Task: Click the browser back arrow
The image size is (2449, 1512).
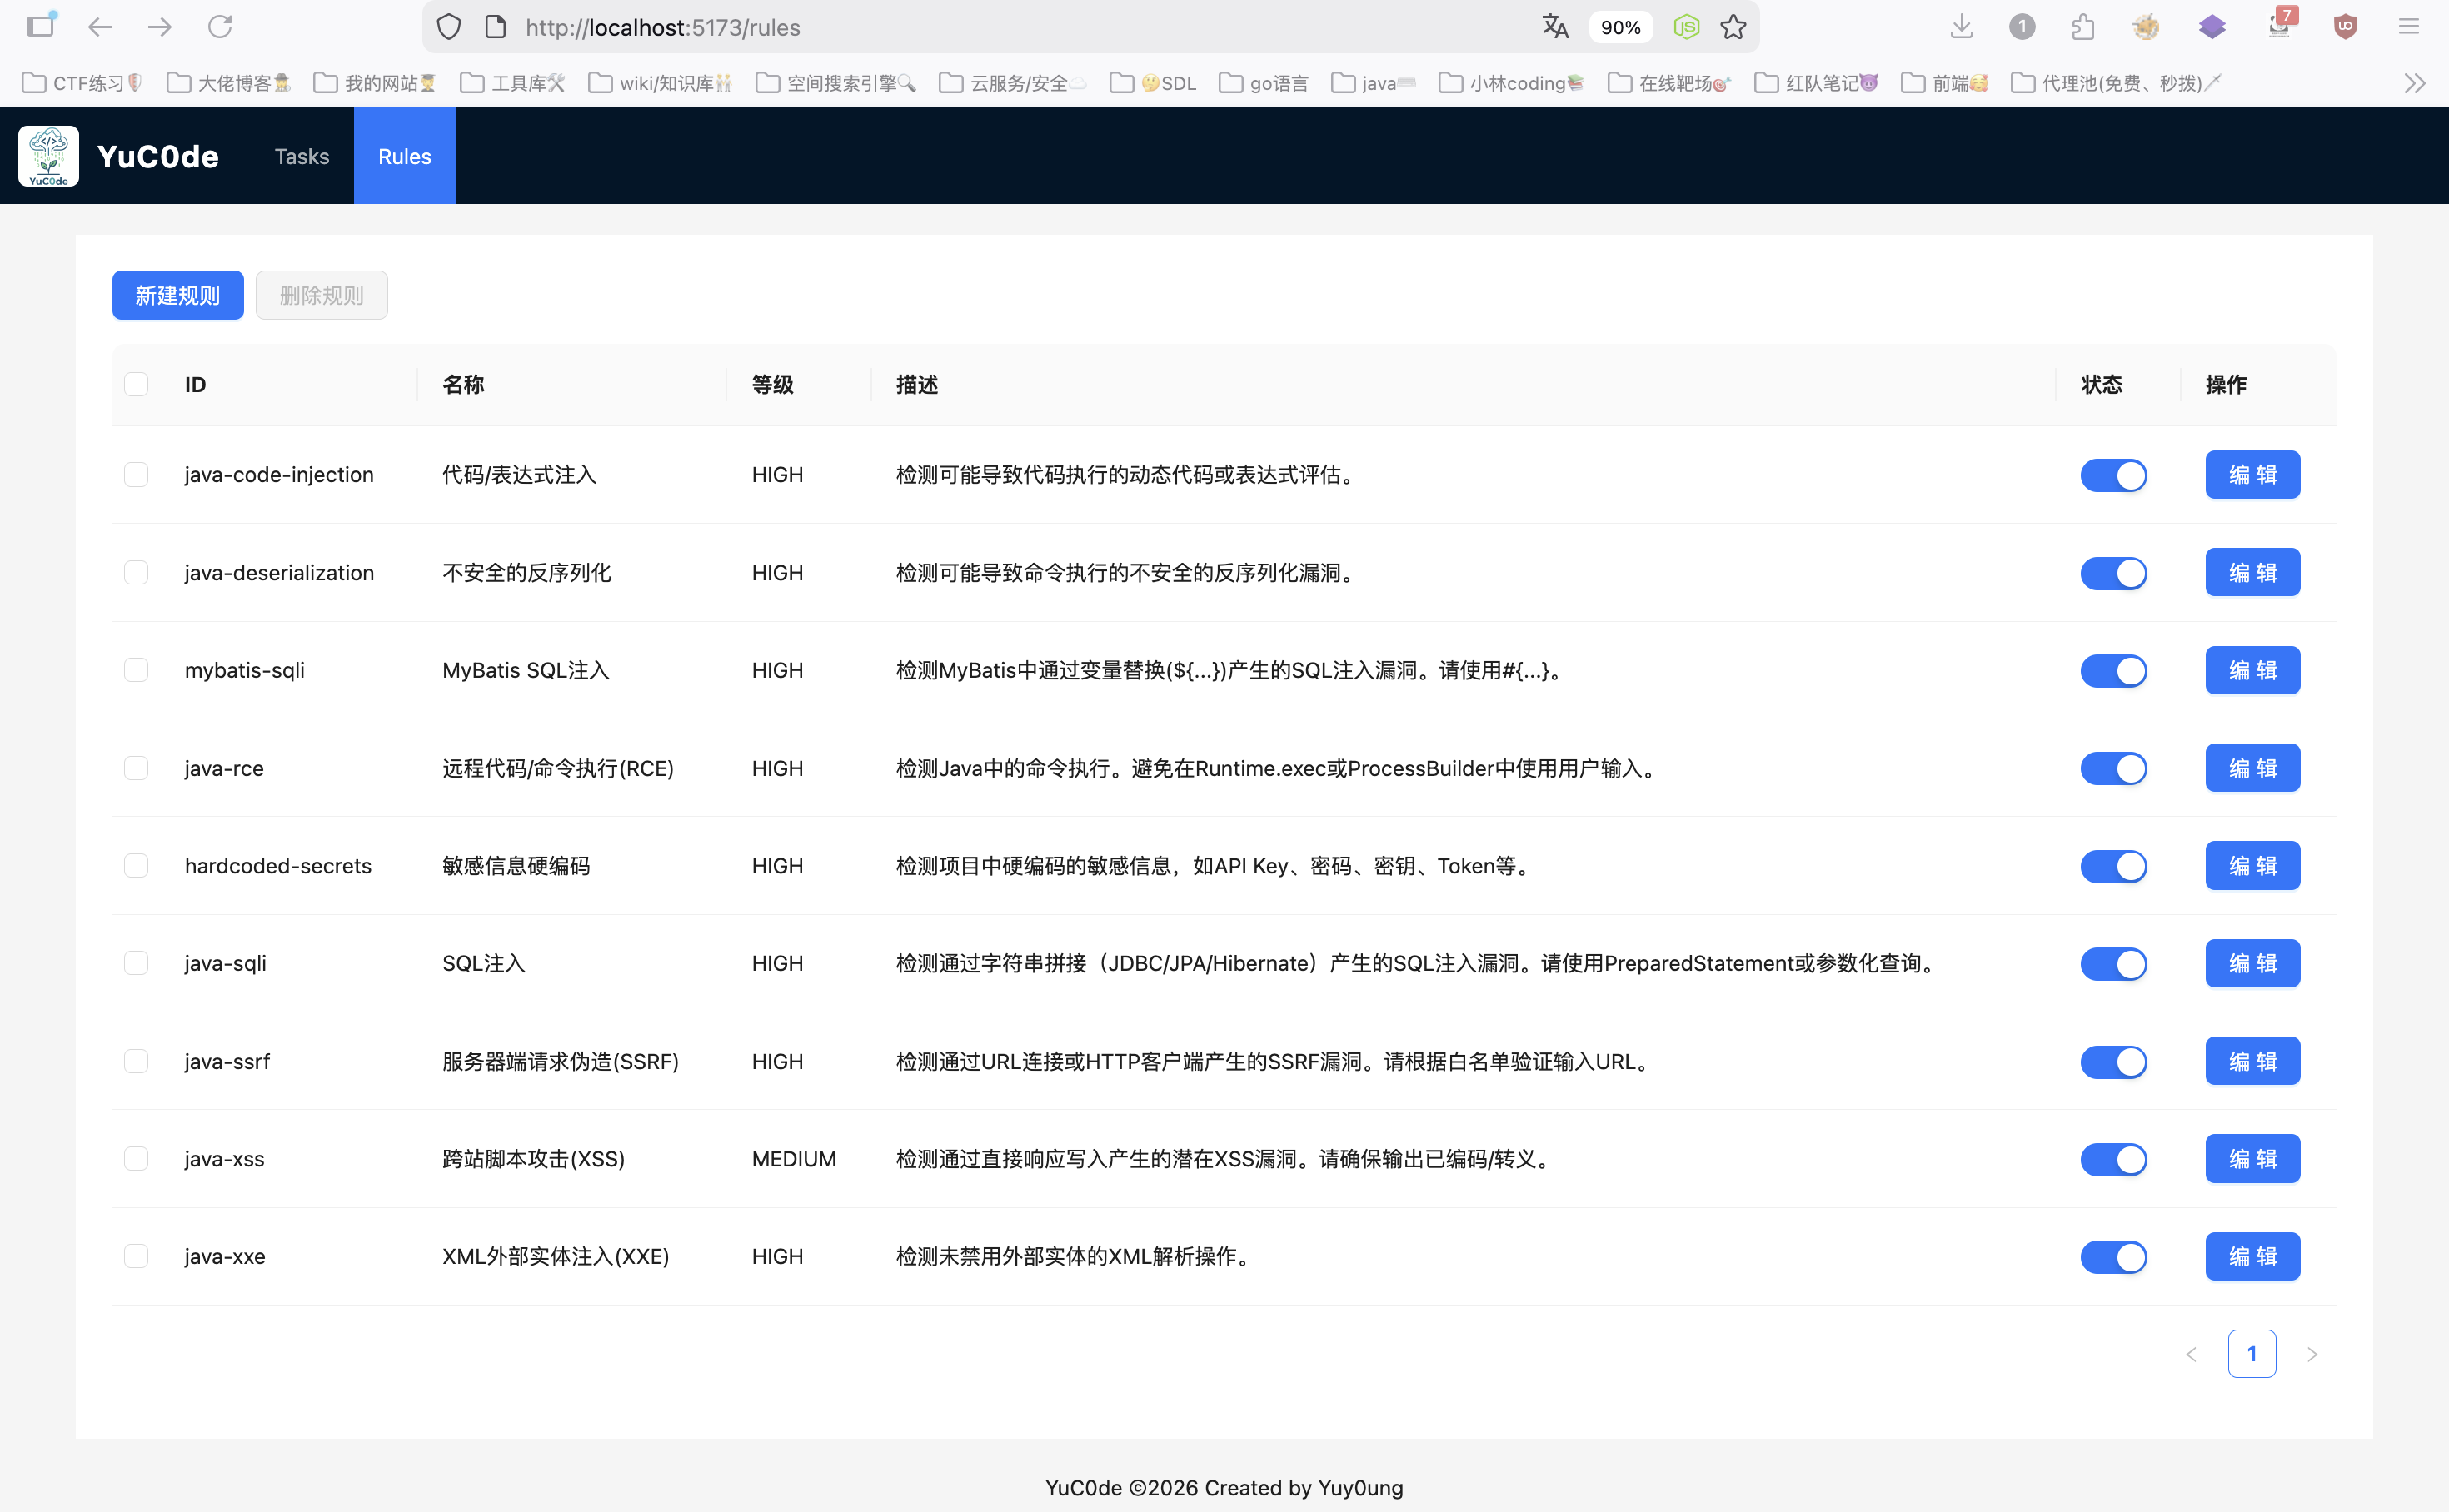Action: coord(100,27)
